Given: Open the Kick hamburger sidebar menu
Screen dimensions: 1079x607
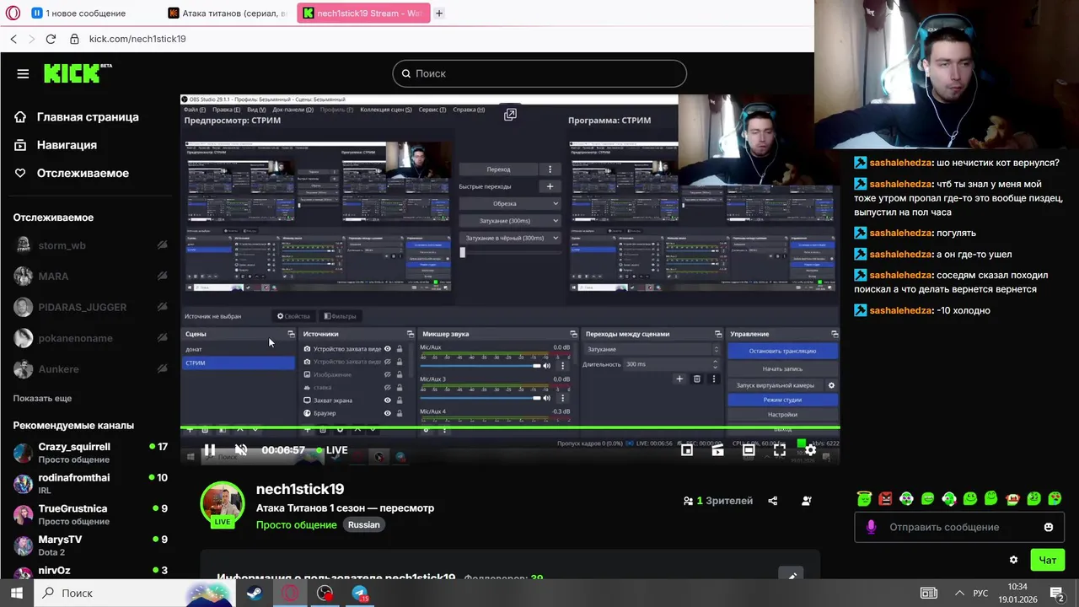Looking at the screenshot, I should pyautogui.click(x=23, y=73).
